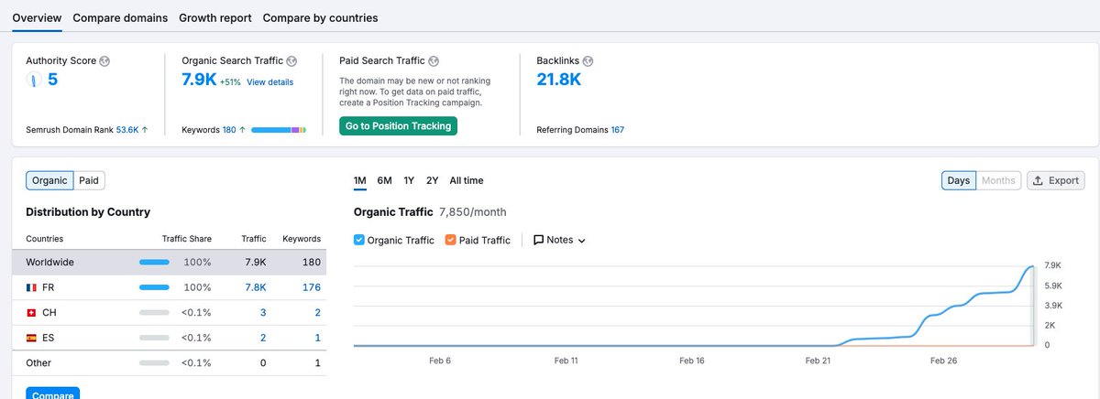Click the Feb 21 chart axis label
Image resolution: width=1100 pixels, height=399 pixels.
click(818, 361)
